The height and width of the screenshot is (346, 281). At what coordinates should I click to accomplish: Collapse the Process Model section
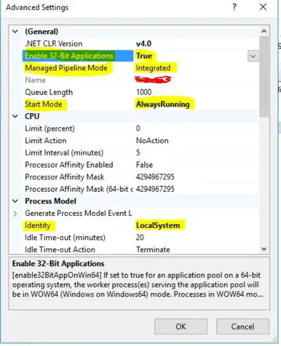(15, 201)
